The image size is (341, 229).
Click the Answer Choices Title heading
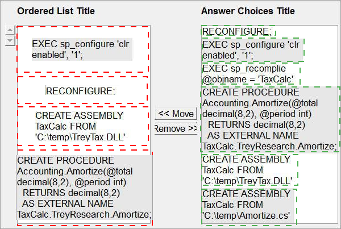tap(248, 11)
